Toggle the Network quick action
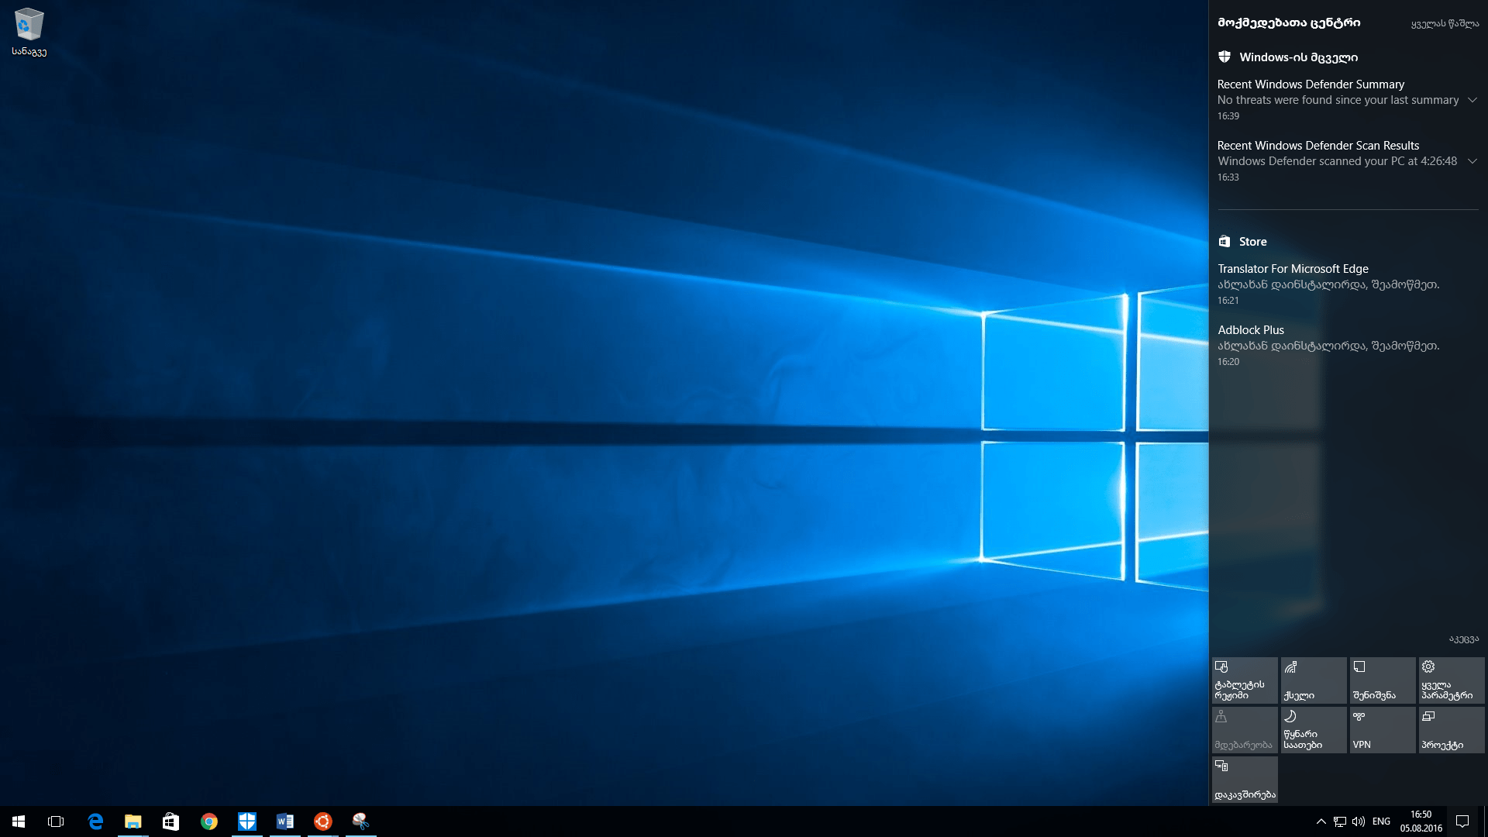This screenshot has width=1488, height=837. pyautogui.click(x=1313, y=680)
